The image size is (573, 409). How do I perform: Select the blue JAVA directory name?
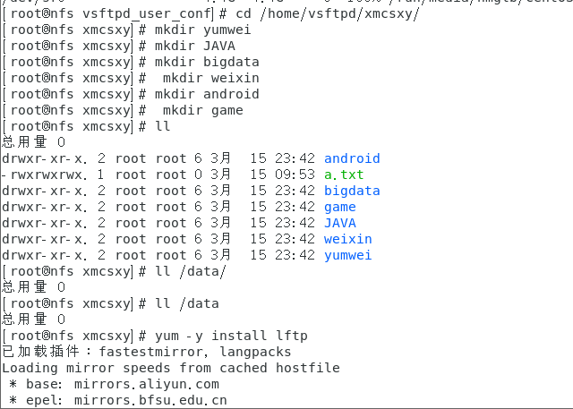tap(340, 223)
